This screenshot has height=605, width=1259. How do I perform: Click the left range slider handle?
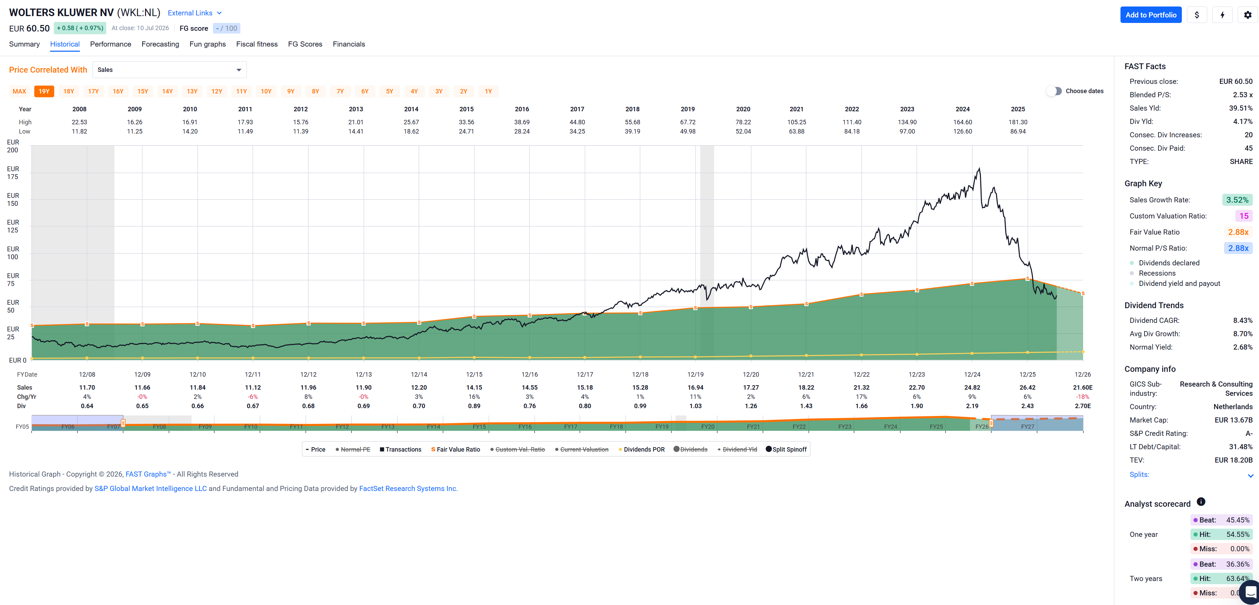click(x=123, y=423)
